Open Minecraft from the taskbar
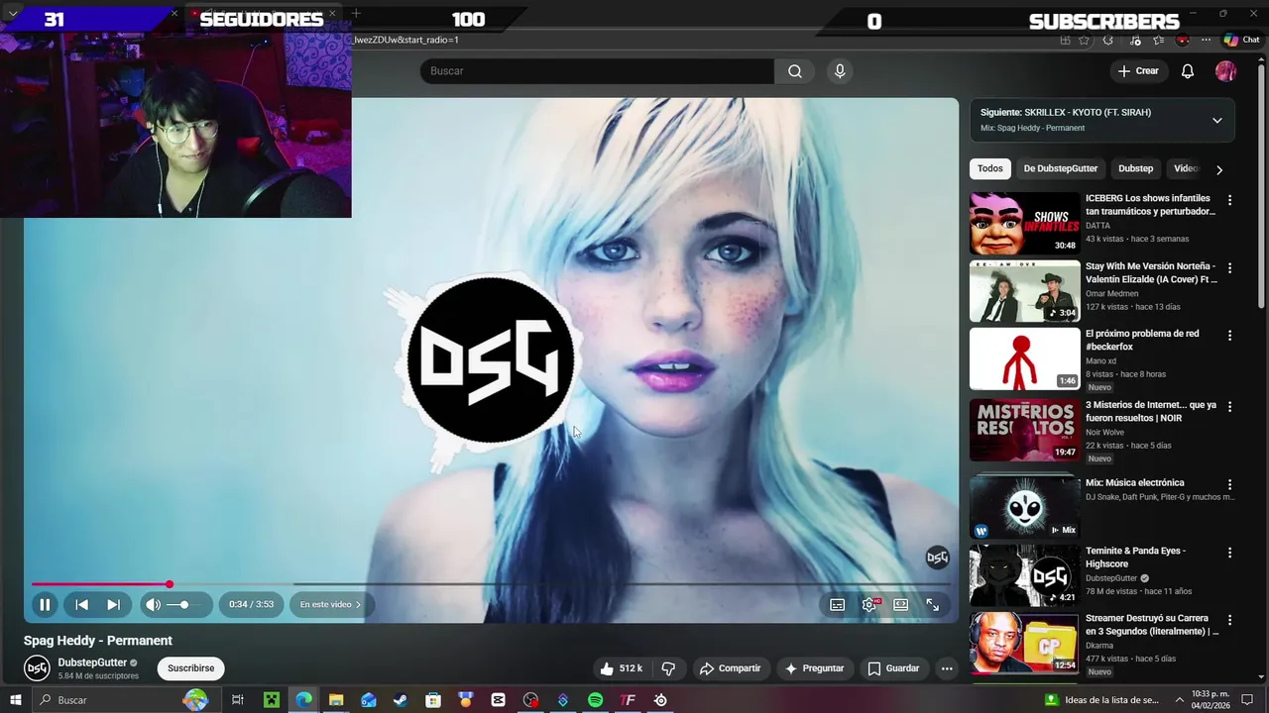Viewport: 1269px width, 713px height. tap(271, 700)
